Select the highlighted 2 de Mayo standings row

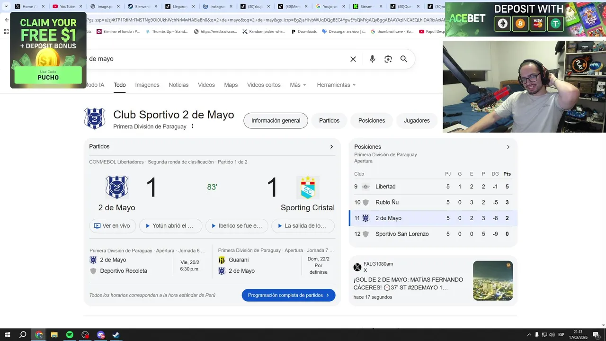(433, 218)
